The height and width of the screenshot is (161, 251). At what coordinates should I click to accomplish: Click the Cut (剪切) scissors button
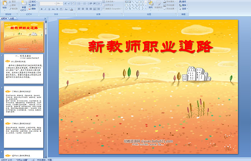pos(13,1)
